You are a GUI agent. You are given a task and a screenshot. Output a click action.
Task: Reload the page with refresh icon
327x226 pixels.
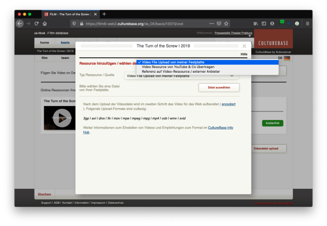[37, 23]
